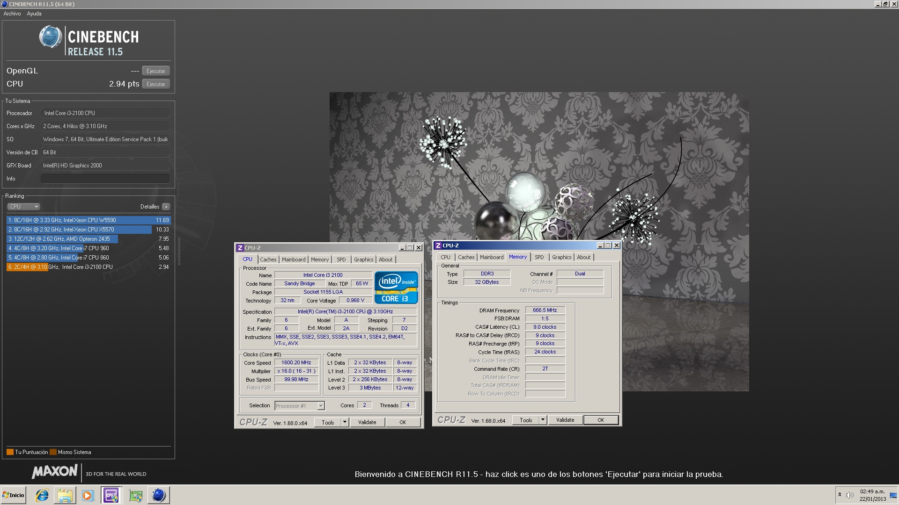Expand Detalles arrow in Ranking panel
899x505 pixels.
[x=166, y=207]
